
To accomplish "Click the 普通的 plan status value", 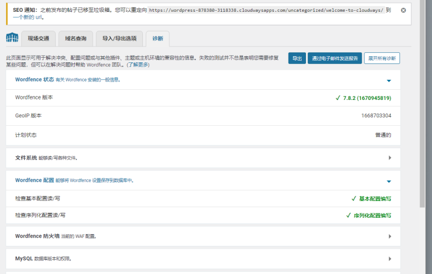I will [x=383, y=135].
